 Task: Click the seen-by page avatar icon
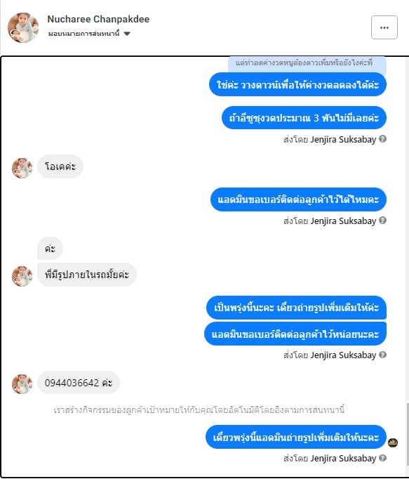[393, 442]
